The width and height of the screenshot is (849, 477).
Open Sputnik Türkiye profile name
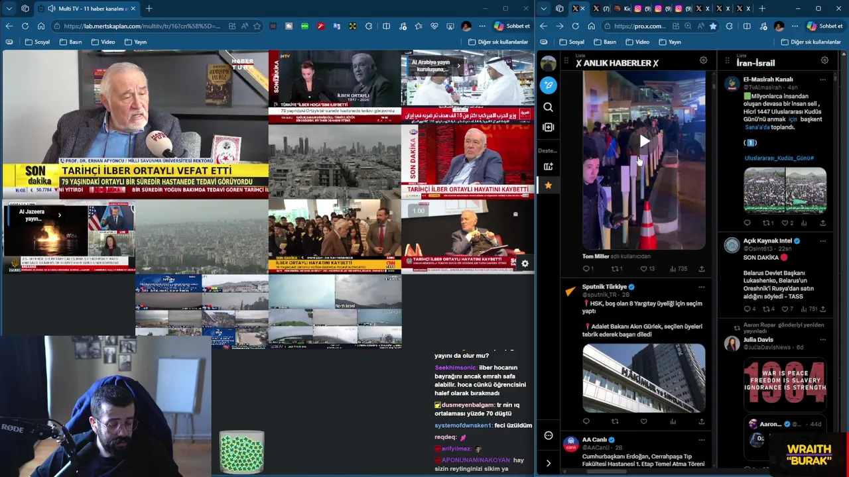(x=604, y=287)
